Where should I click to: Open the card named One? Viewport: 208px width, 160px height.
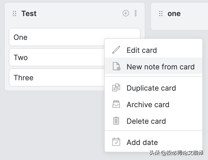(x=57, y=37)
